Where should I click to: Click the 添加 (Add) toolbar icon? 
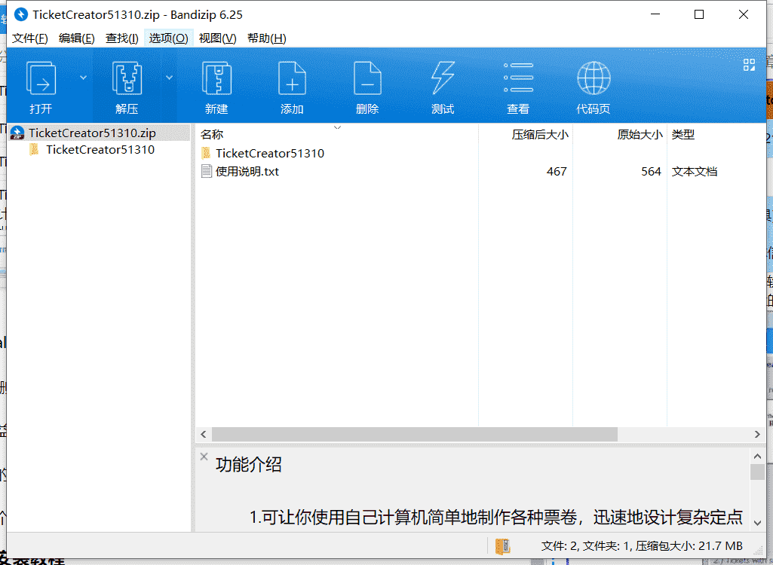(292, 78)
